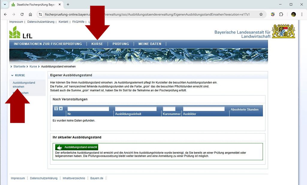This screenshot has height=185, width=307.
Task: Navigate back with browser arrow
Action: click(5, 14)
